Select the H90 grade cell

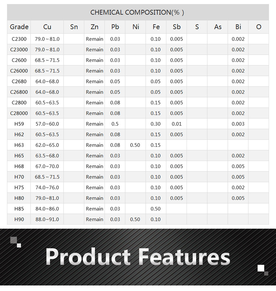tap(19, 219)
